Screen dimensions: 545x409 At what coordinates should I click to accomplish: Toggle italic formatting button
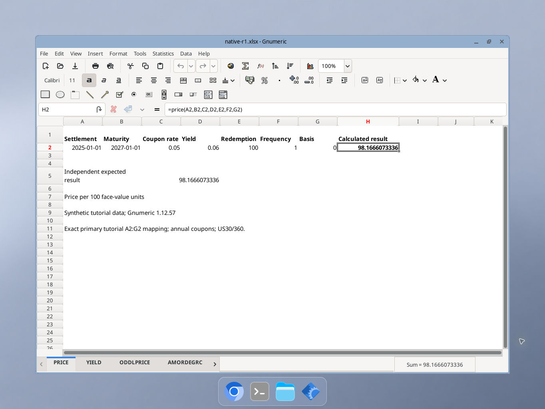pyautogui.click(x=104, y=80)
